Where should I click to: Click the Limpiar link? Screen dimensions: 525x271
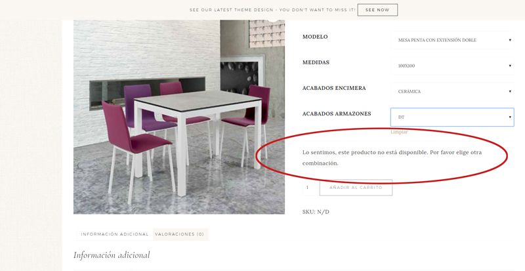tap(399, 132)
